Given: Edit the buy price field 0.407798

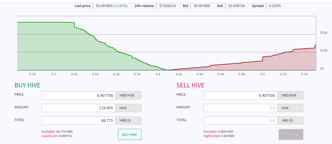Looking at the screenshot, I should click(x=79, y=95).
